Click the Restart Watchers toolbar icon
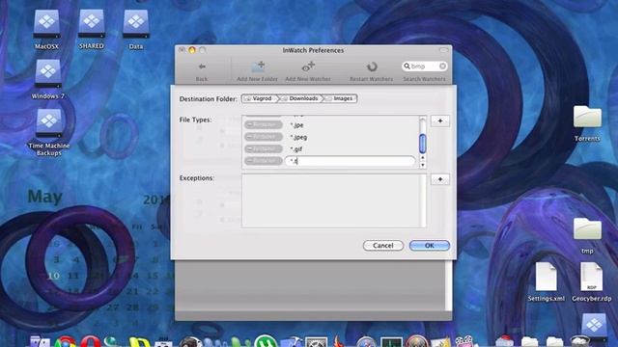Screen dimensions: 618x347 click(371, 67)
